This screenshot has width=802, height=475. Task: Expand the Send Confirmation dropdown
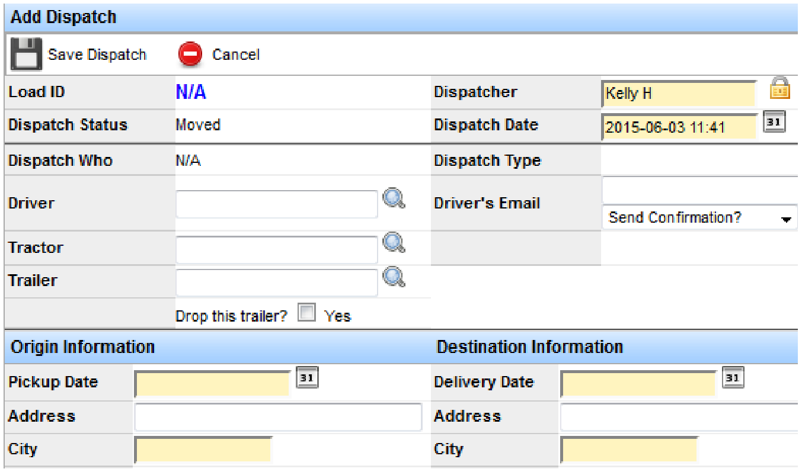(x=699, y=217)
